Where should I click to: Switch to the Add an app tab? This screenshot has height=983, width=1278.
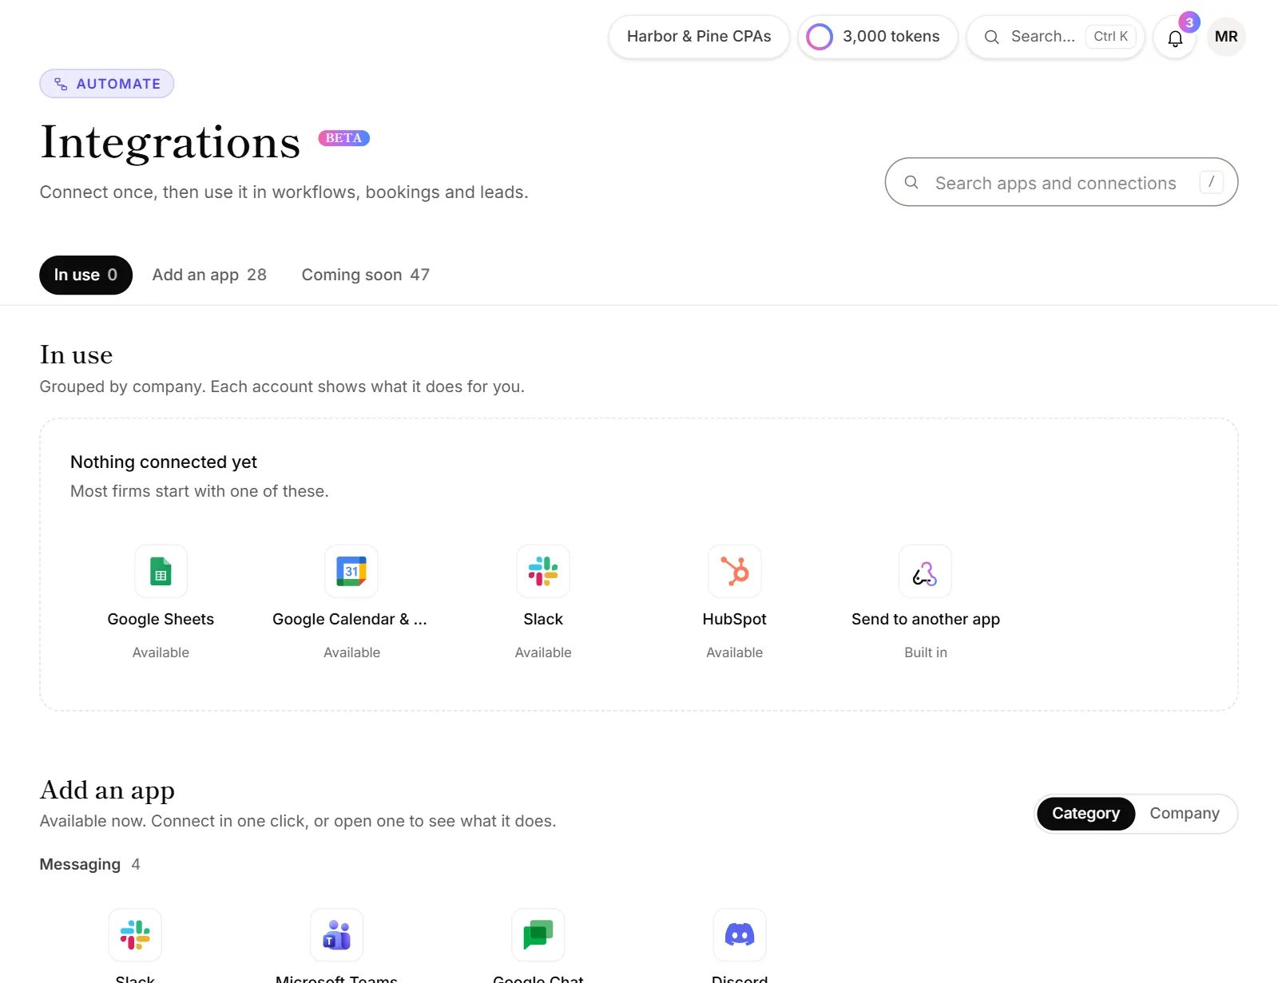point(209,275)
